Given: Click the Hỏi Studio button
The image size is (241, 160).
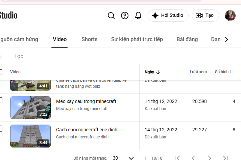Looking at the screenshot, I should [x=168, y=16].
